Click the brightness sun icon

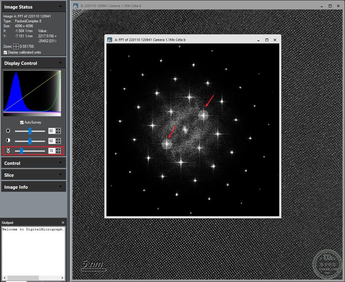(x=8, y=131)
